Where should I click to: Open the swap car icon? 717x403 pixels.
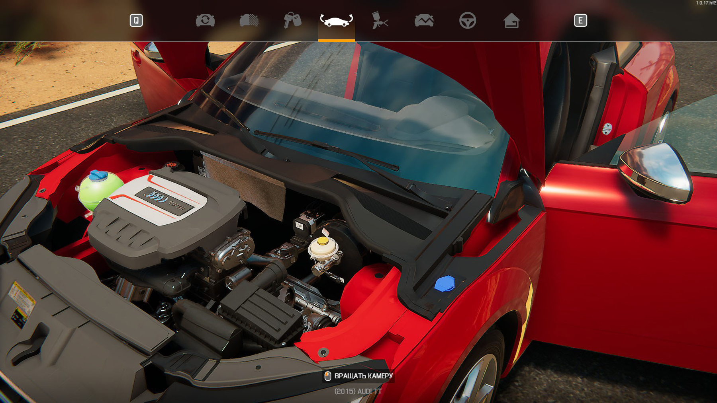(205, 20)
